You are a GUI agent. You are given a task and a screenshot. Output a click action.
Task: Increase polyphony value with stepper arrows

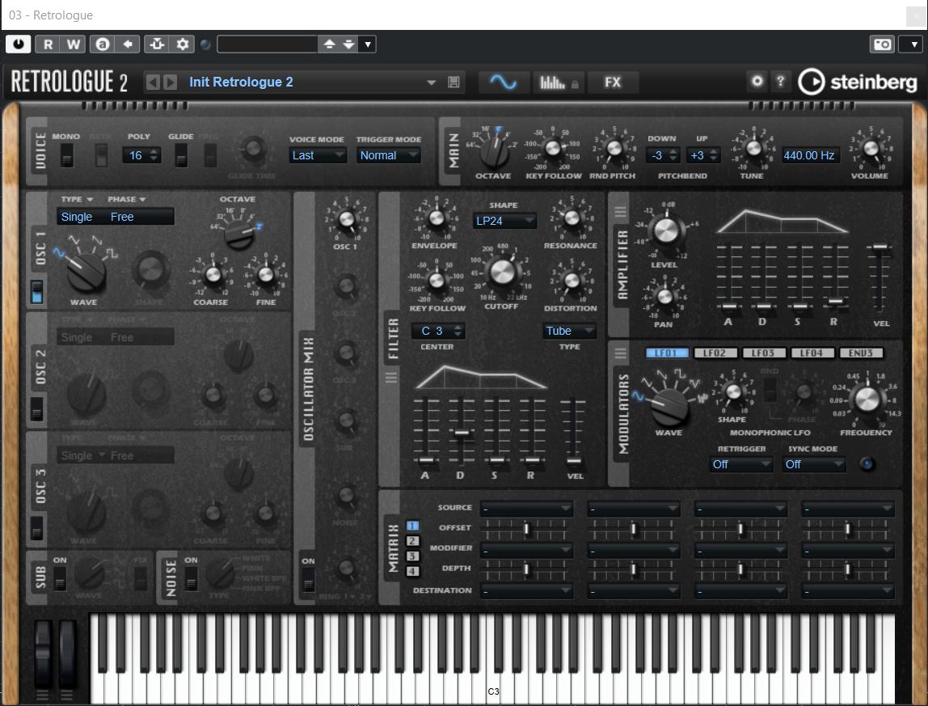point(154,151)
